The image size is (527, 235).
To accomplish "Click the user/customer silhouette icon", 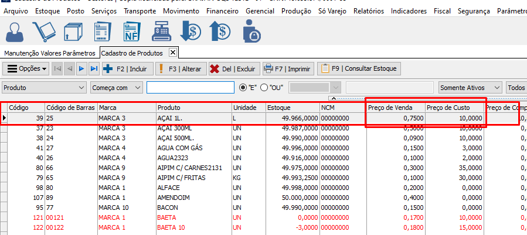I will coord(16,31).
